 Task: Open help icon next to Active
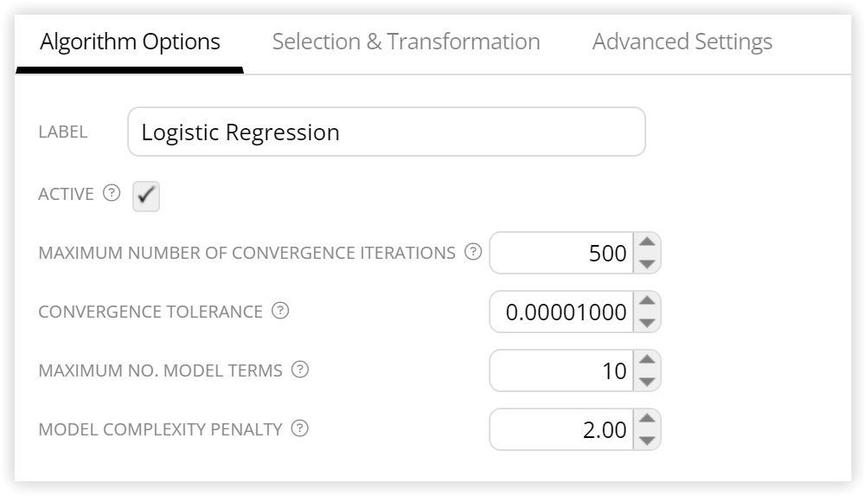tap(112, 193)
